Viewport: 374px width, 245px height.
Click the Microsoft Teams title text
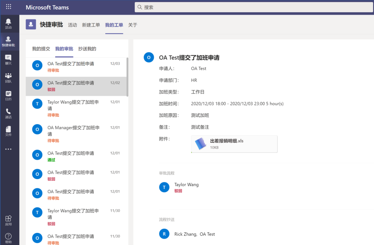point(47,7)
